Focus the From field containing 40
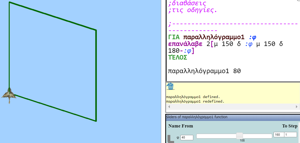Screen dimensions: 300x143 187,137
